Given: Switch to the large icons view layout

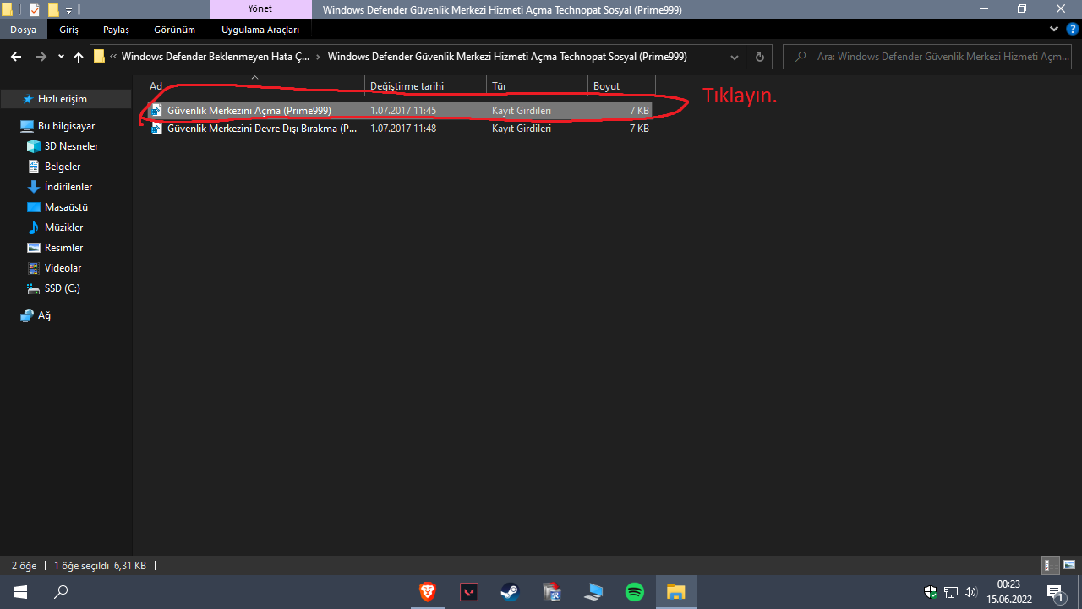Looking at the screenshot, I should pos(1068,565).
